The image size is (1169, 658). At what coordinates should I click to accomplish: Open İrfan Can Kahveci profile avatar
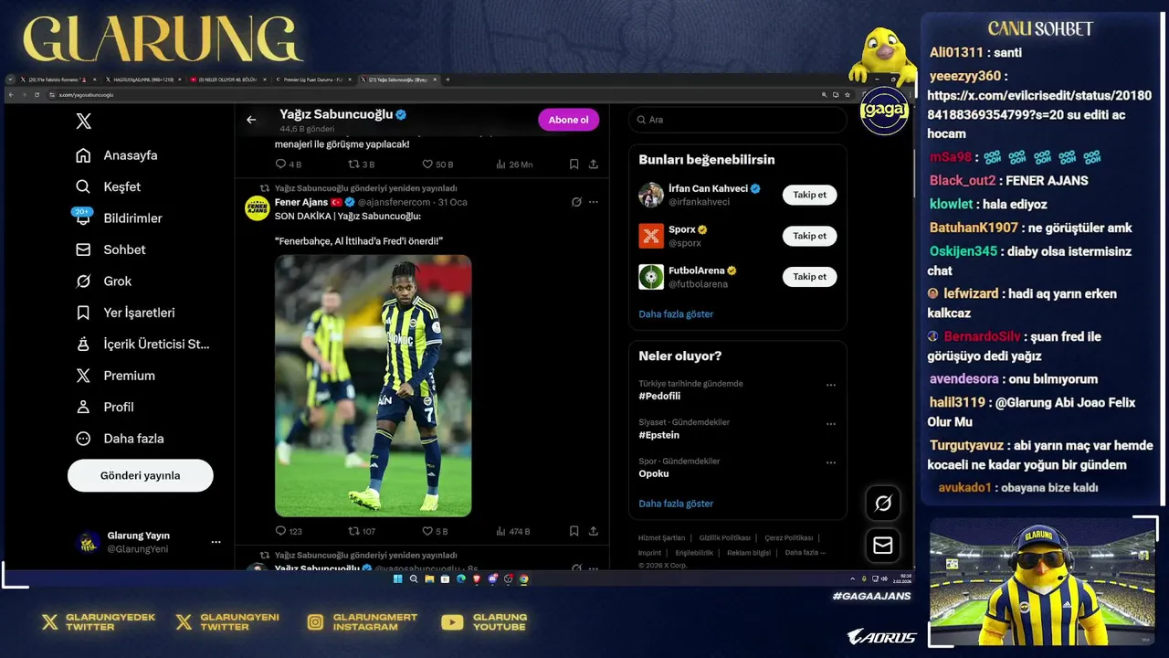coord(651,195)
